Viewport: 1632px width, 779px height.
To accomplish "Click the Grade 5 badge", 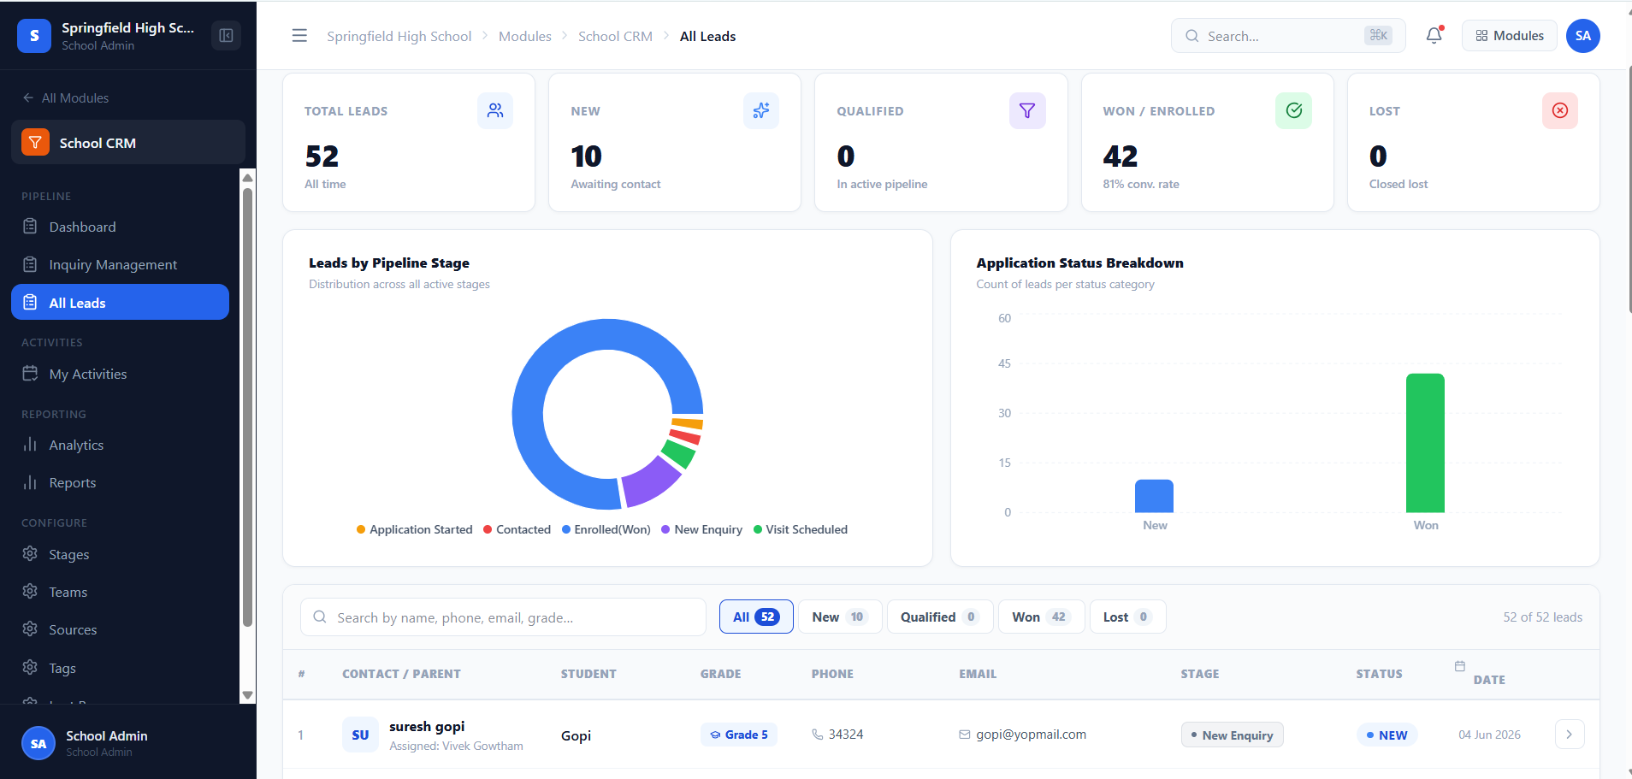I will pos(739,735).
